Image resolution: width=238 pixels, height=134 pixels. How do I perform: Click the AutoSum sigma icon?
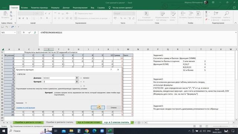pos(206,12)
